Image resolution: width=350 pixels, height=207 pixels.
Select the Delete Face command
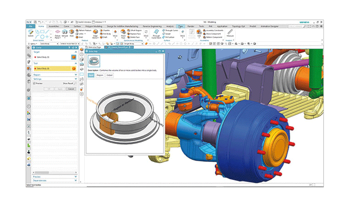tap(134, 37)
